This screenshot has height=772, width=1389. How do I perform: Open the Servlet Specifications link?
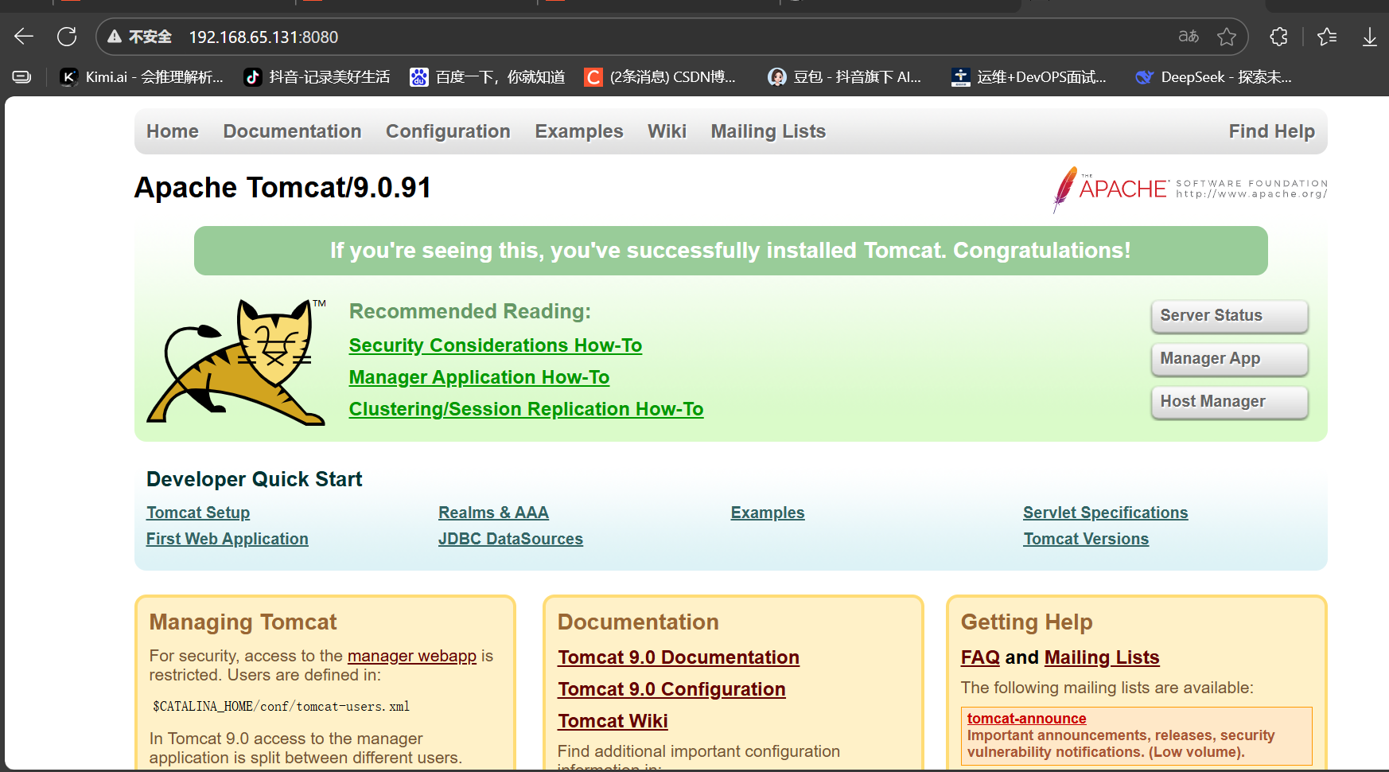(x=1106, y=513)
